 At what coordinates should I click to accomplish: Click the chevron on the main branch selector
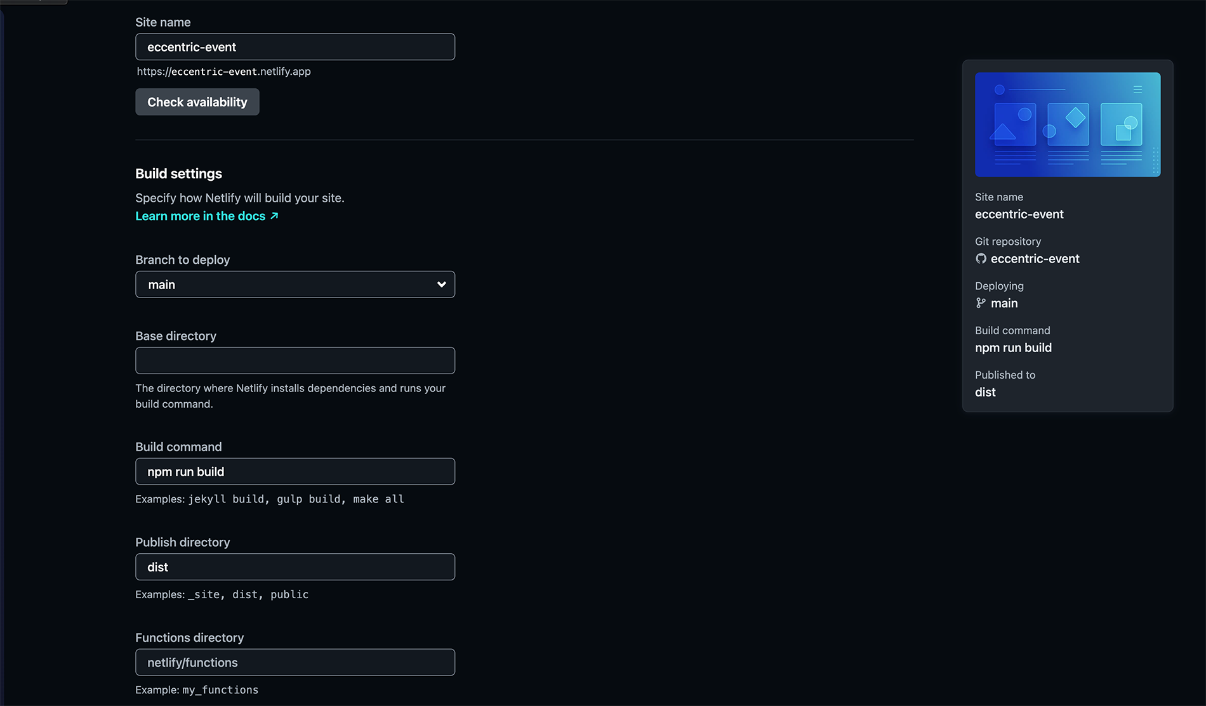coord(441,284)
